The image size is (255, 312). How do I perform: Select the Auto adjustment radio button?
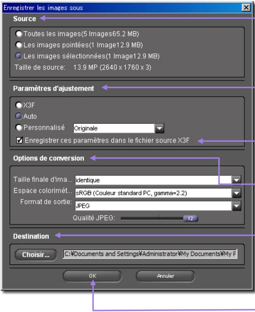(19, 116)
